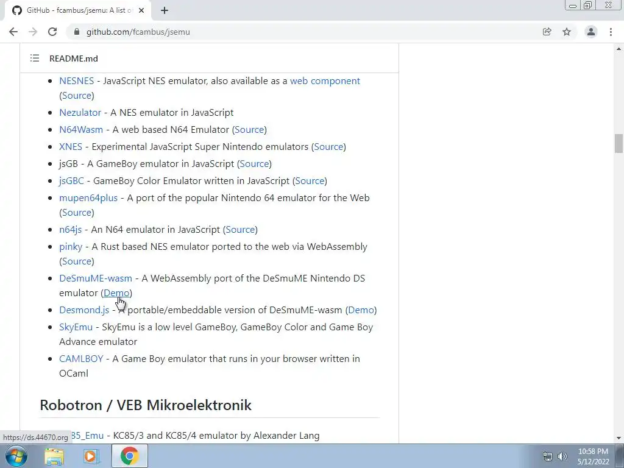
Task: Open the CAMLBOY link
Action: 81,359
